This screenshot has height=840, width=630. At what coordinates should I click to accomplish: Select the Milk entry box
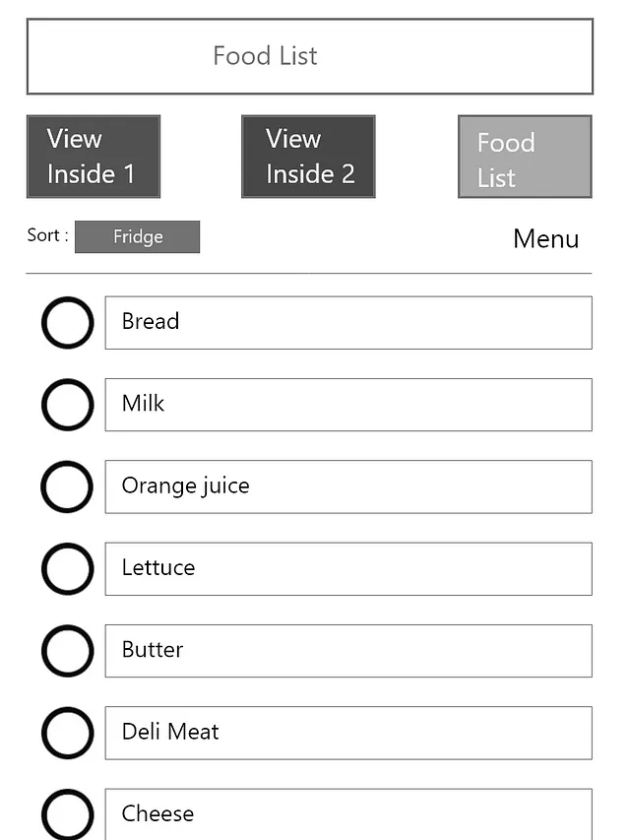[x=348, y=404]
